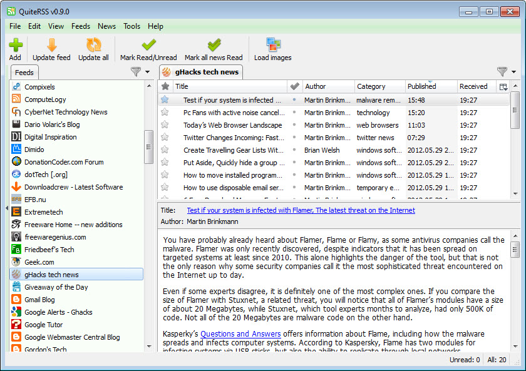Open the Flamer article title link
Image resolution: width=526 pixels, height=371 pixels.
[x=301, y=210]
